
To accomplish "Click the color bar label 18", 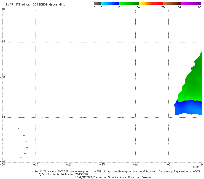I will click(x=119, y=7).
